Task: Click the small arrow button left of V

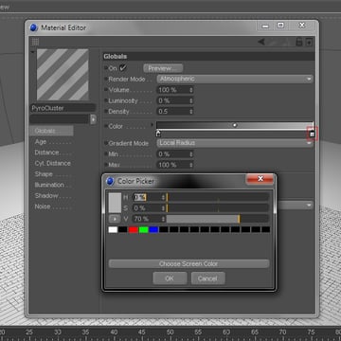Action: coord(115,219)
